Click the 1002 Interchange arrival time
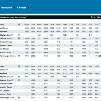The width and height of the screenshot is (101, 101). point(46,56)
